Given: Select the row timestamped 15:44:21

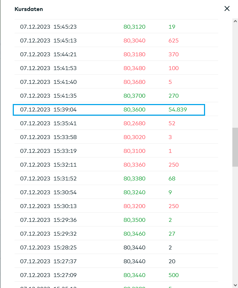Looking at the screenshot, I should 109,54.
